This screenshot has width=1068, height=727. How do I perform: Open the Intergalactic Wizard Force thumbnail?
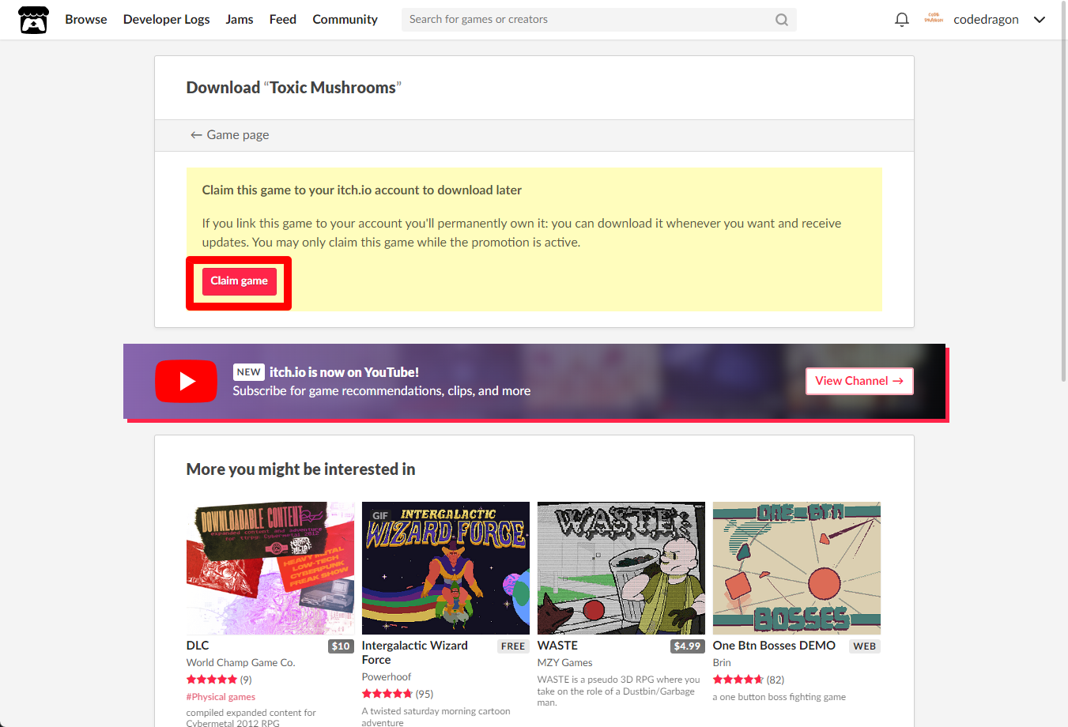point(446,568)
